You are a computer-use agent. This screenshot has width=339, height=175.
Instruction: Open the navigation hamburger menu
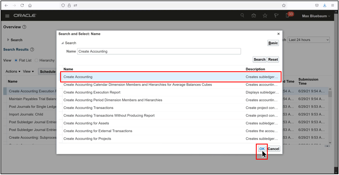pos(7,16)
